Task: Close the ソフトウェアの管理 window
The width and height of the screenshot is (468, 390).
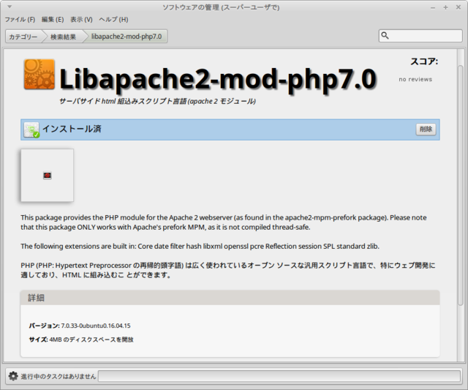Action: tap(458, 7)
